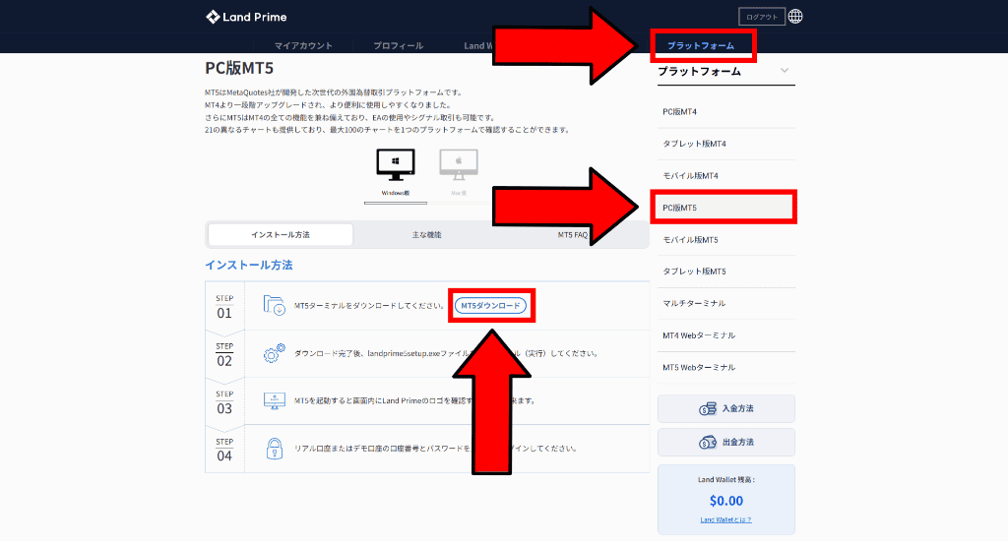This screenshot has height=546, width=1008.
Task: Open MT5 Webターミナル entry
Action: coord(726,367)
